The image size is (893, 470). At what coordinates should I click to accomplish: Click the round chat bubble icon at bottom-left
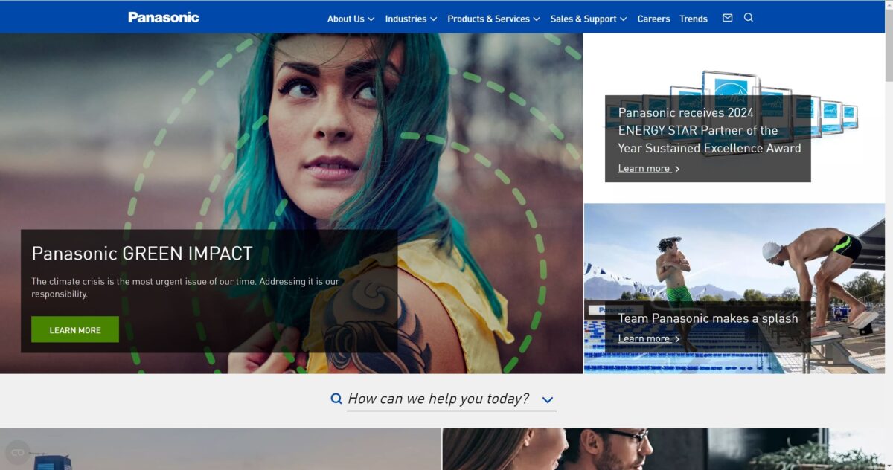coord(16,451)
